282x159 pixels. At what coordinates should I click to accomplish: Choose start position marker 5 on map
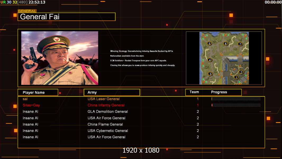tap(209, 43)
